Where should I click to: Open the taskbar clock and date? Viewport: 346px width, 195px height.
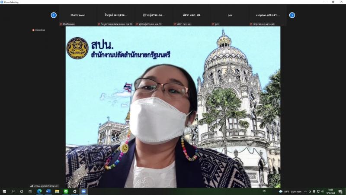[330, 192]
